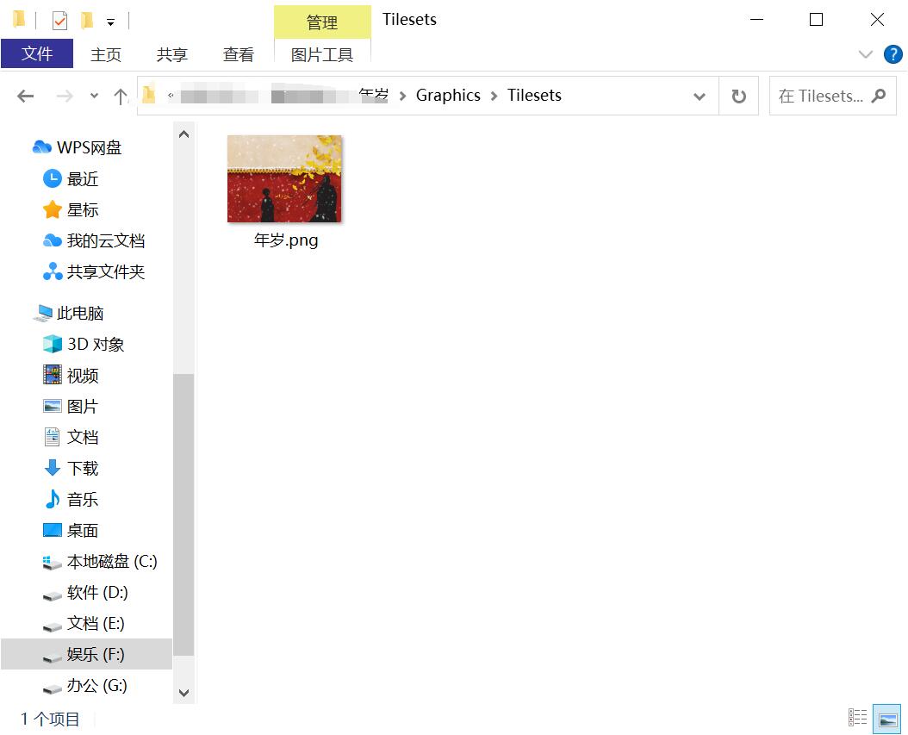This screenshot has height=735, width=908.
Task: Select the 管理 contextual tab header
Action: click(x=322, y=22)
